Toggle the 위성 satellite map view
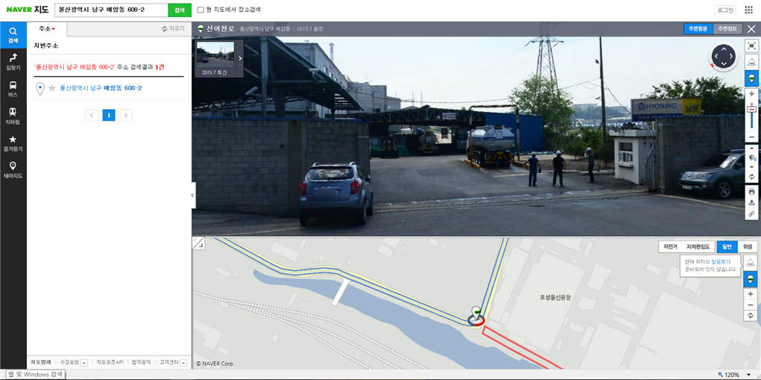 click(x=747, y=246)
